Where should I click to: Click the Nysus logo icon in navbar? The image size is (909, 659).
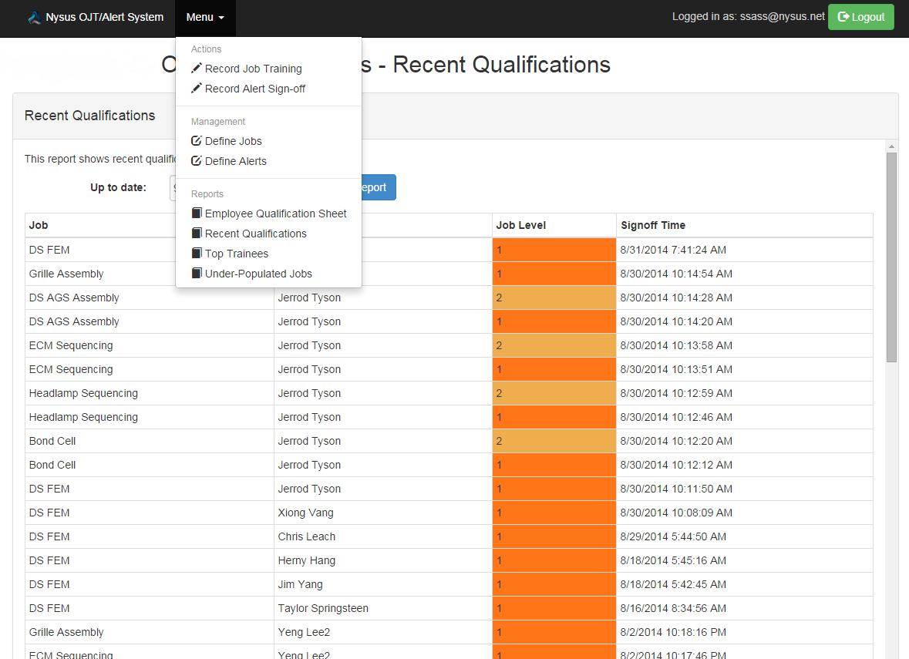click(x=34, y=18)
